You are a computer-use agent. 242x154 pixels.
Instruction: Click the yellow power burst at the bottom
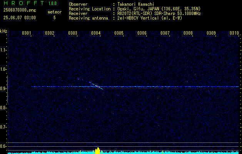click(x=97, y=151)
